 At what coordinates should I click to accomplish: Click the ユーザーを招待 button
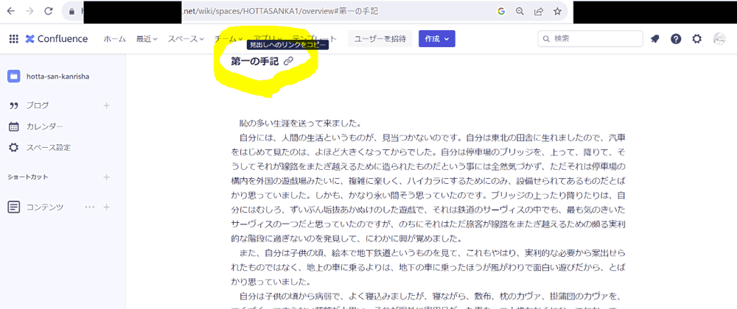380,39
